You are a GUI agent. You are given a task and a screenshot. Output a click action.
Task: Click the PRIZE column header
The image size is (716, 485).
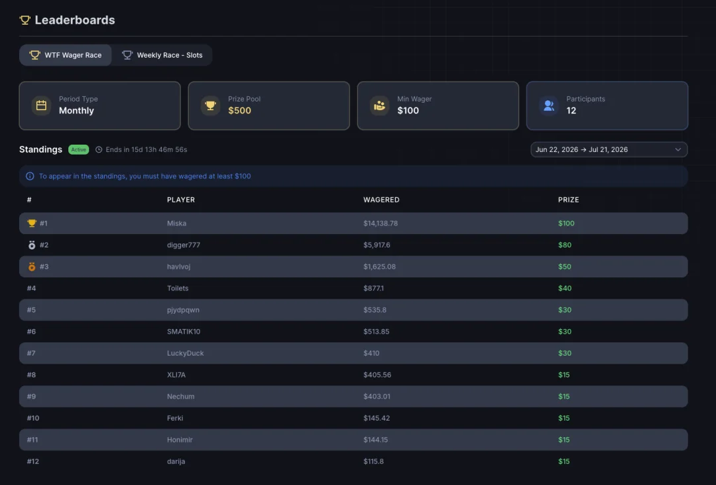568,200
